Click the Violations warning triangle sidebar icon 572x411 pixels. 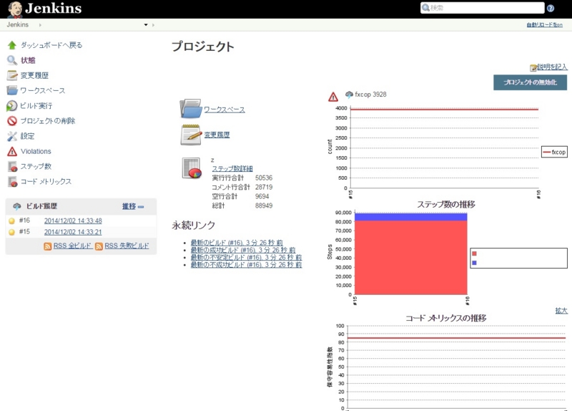coord(12,151)
